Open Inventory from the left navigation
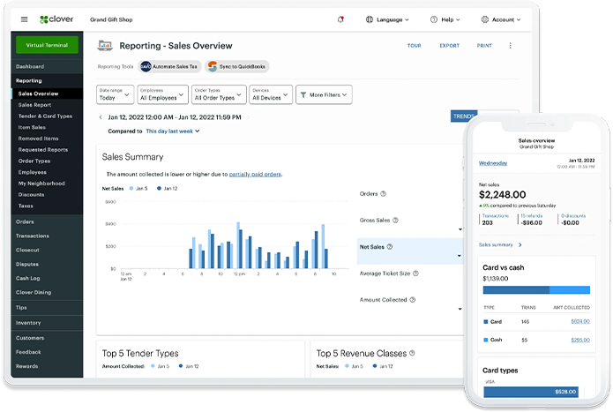The width and height of the screenshot is (613, 412). 28,323
